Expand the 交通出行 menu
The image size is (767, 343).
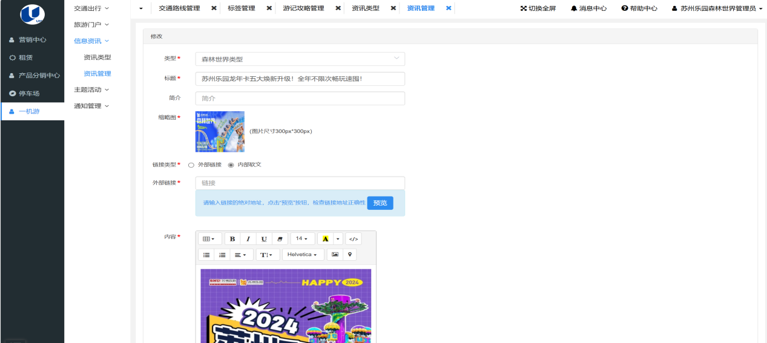pyautogui.click(x=91, y=8)
